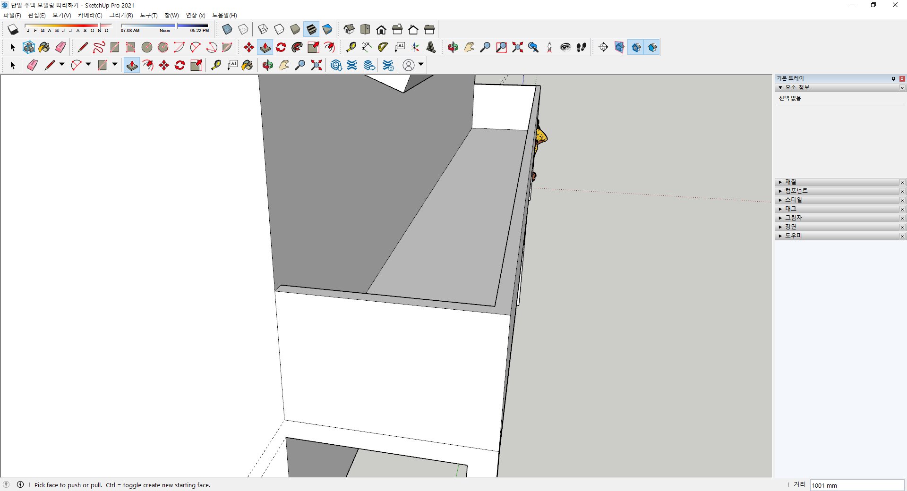
Task: Enable Hidden Line face style
Action: coord(279,30)
